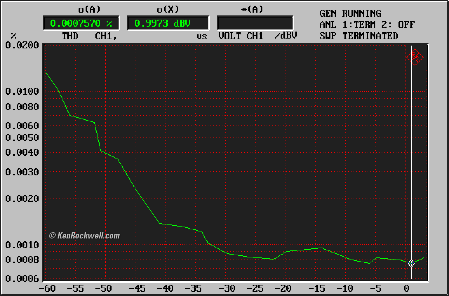
Task: Click the red diamond logo icon
Action: [415, 57]
